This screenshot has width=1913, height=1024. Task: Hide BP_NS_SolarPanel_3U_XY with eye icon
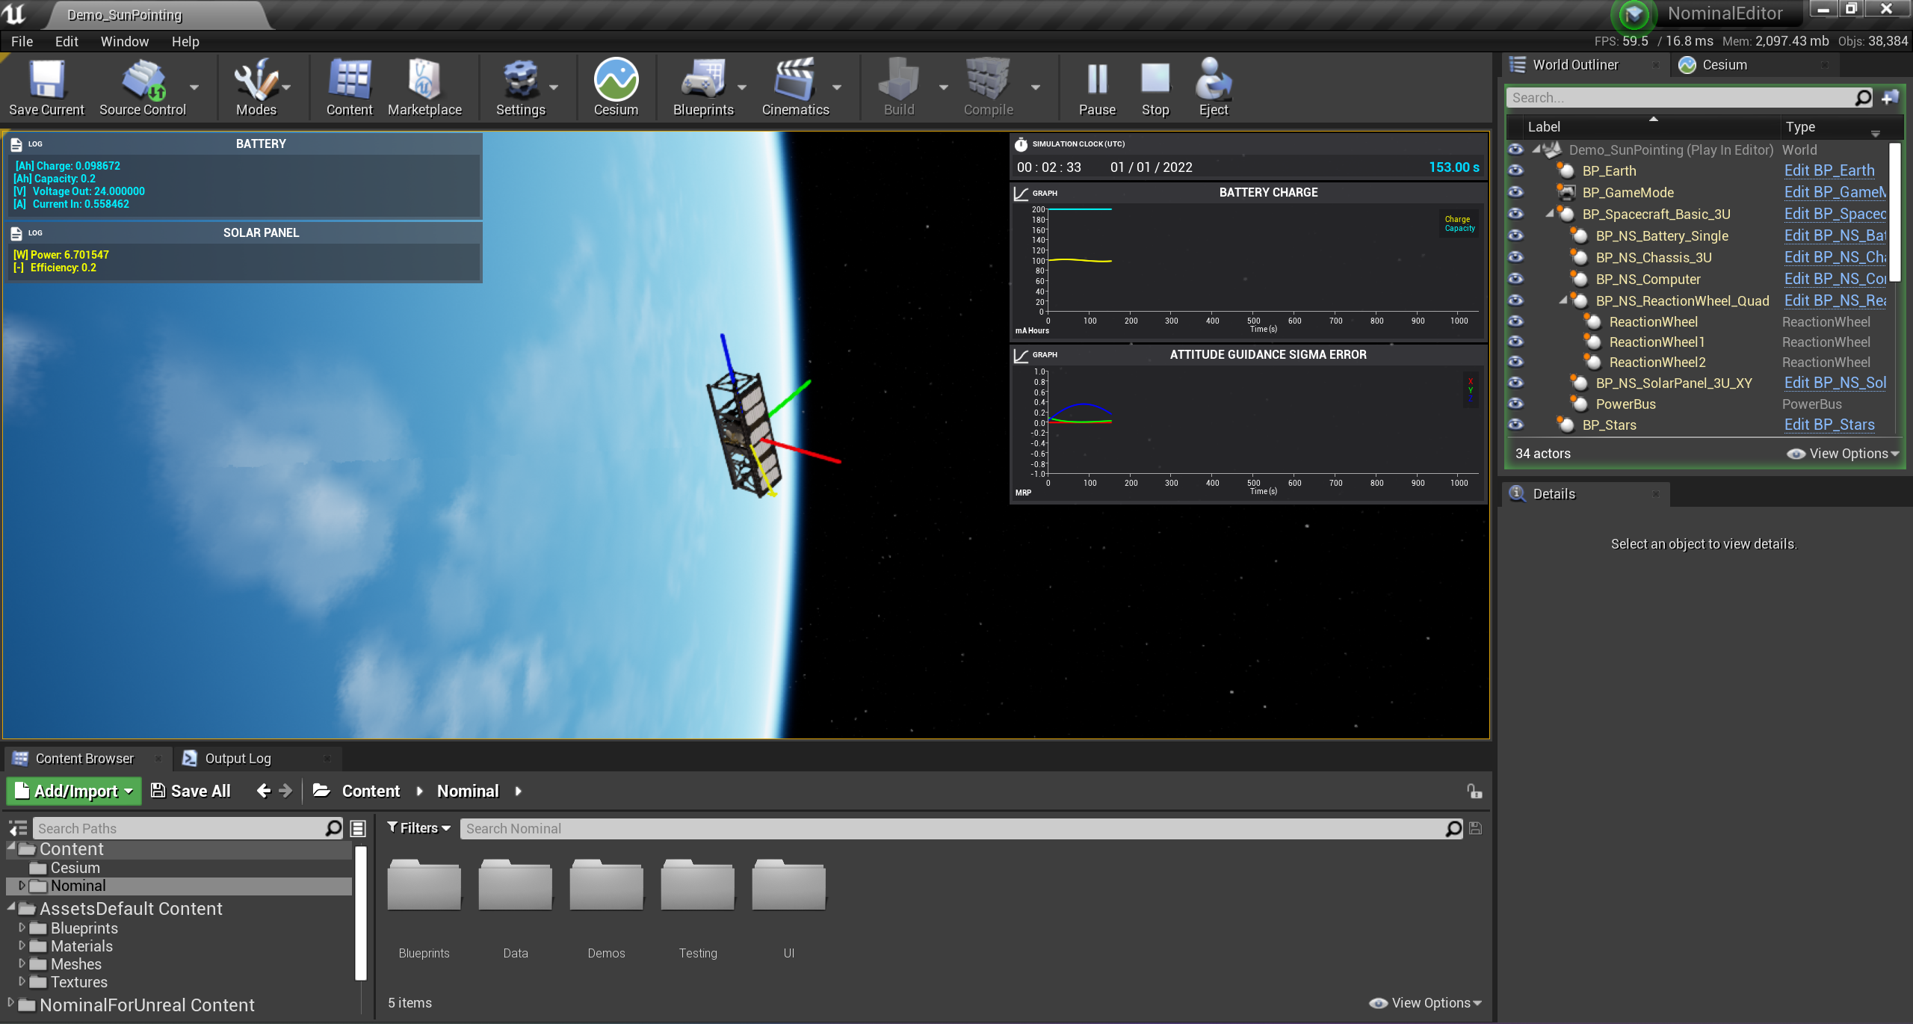1515,383
